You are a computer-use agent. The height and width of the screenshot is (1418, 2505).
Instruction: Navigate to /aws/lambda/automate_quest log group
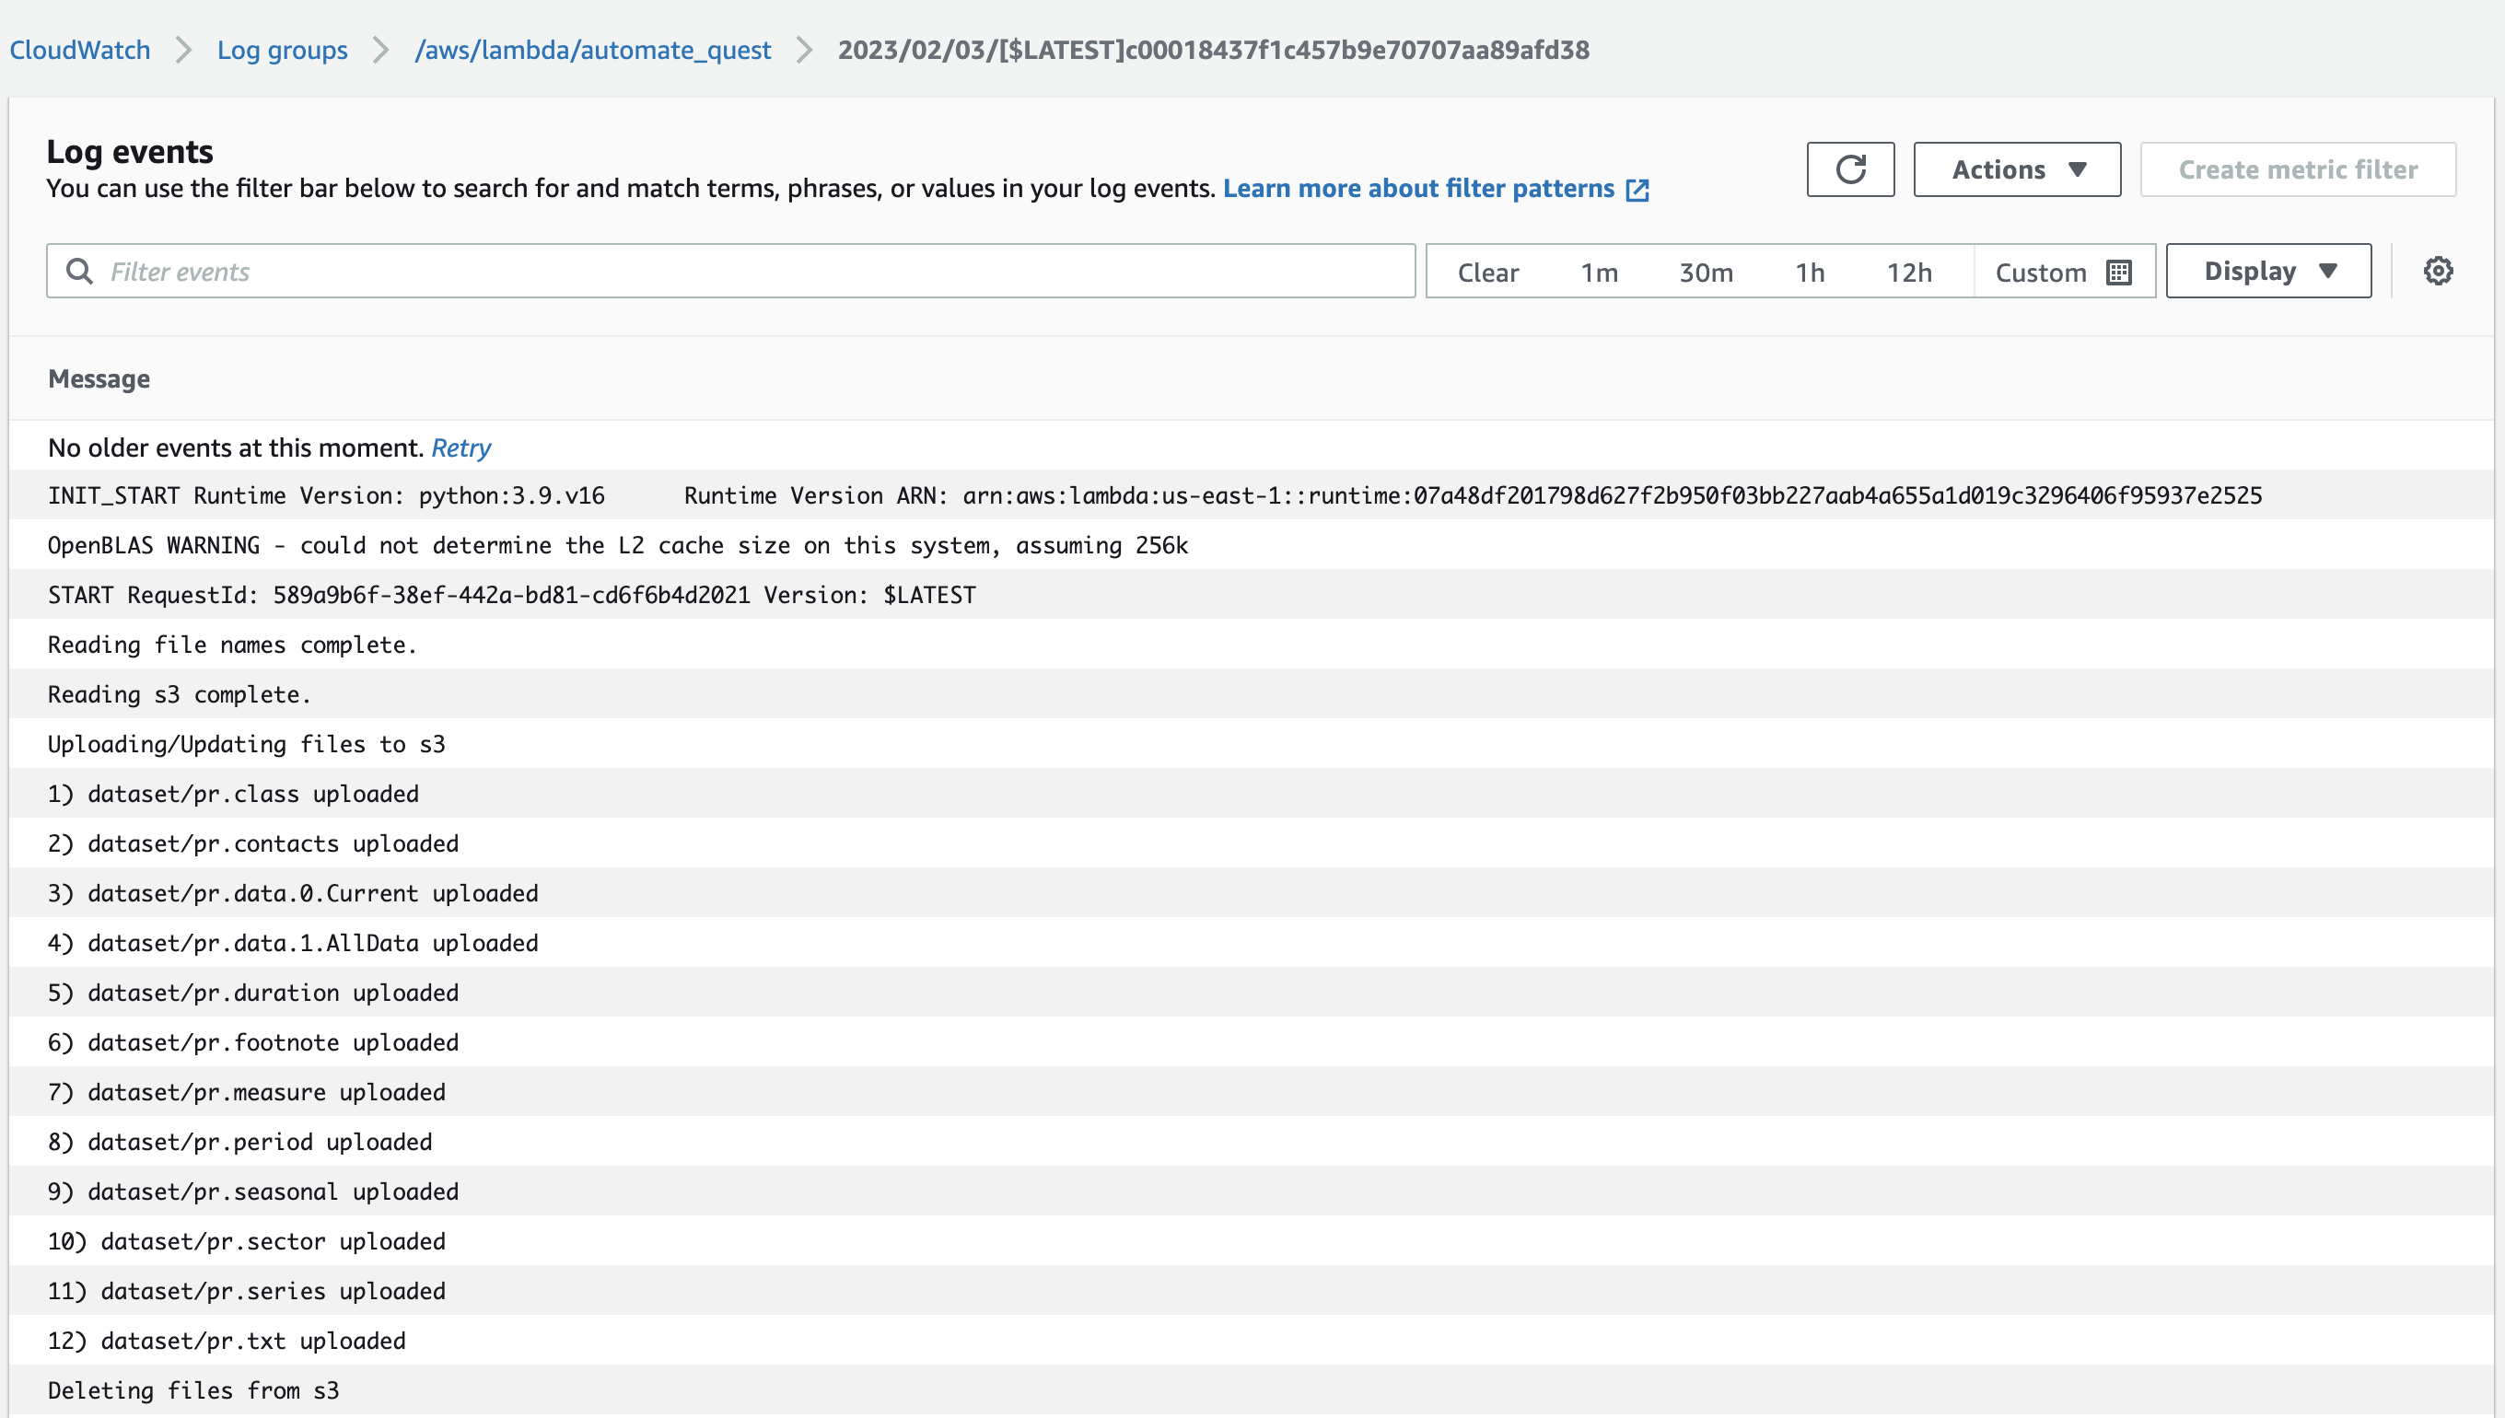[592, 50]
